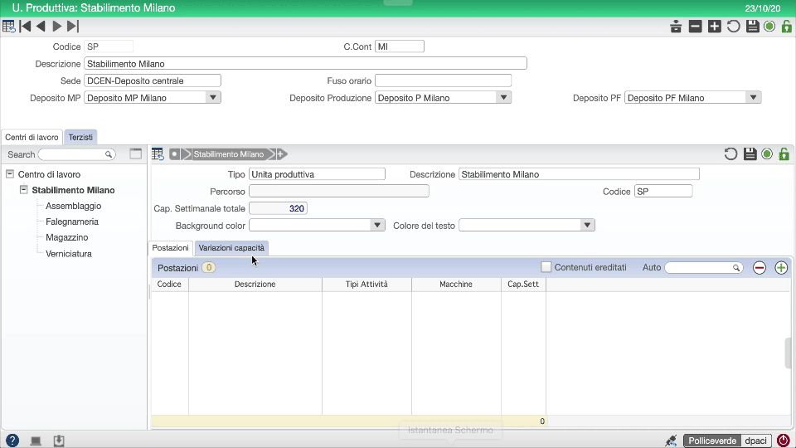Viewport: 796px width, 448px height.
Task: Click the Sede field DCEN-Deposito centrale
Action: coord(153,80)
